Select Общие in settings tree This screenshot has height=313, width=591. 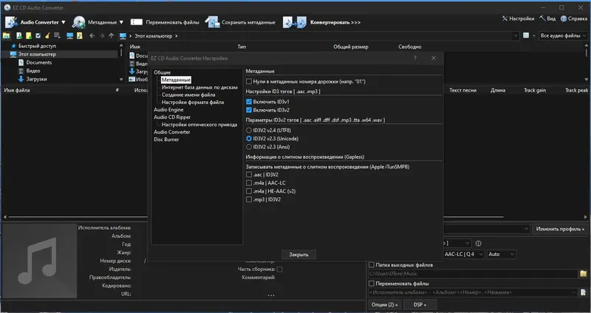click(x=162, y=72)
